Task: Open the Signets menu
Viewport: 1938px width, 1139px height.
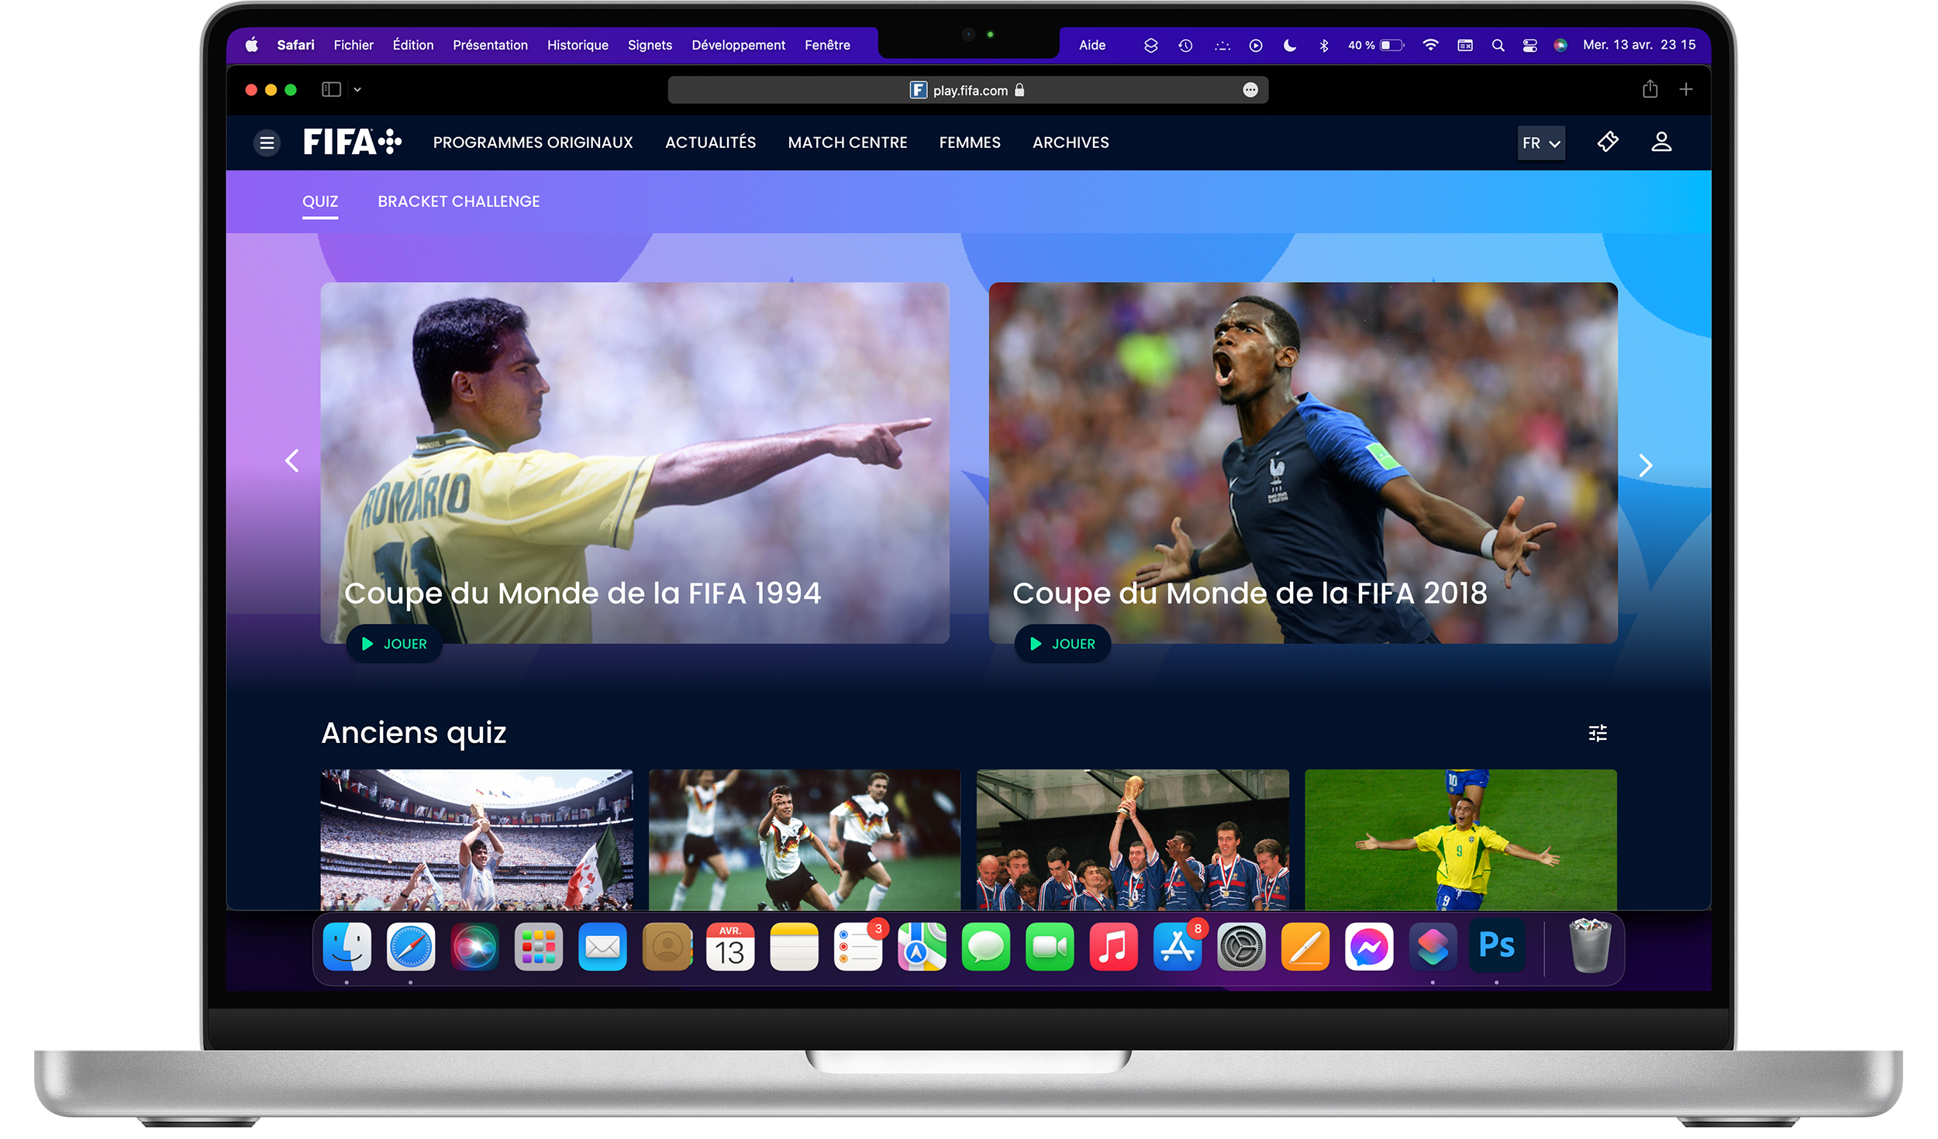Action: (650, 45)
